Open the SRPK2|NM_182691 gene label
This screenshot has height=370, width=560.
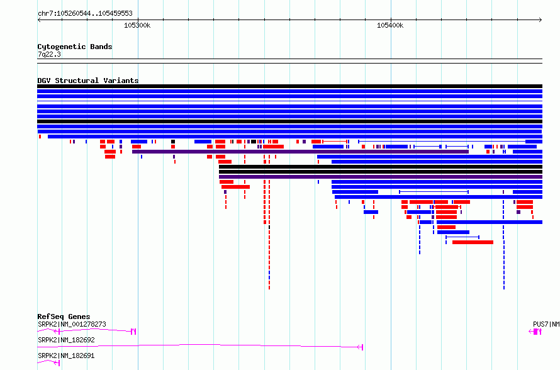pyautogui.click(x=66, y=356)
